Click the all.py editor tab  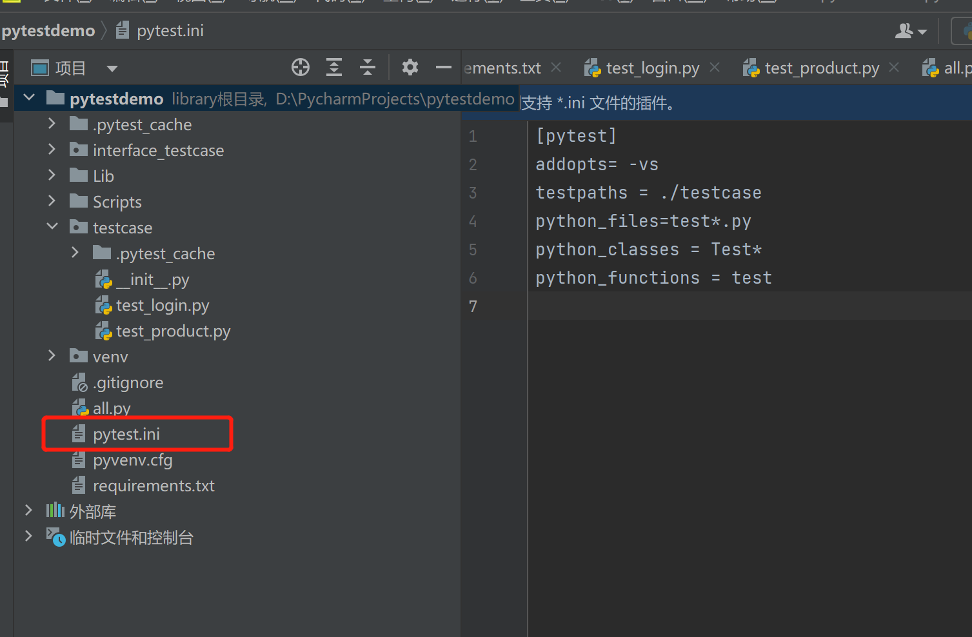point(947,68)
